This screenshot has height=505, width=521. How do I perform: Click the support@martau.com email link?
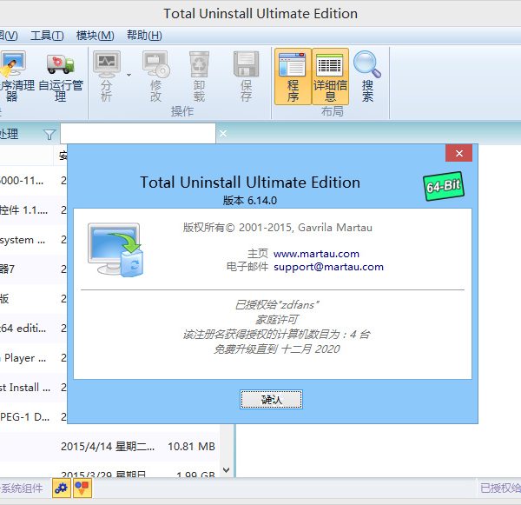tap(328, 267)
